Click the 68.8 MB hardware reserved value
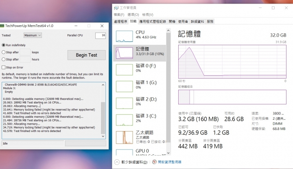293x169 pixels. (279, 129)
